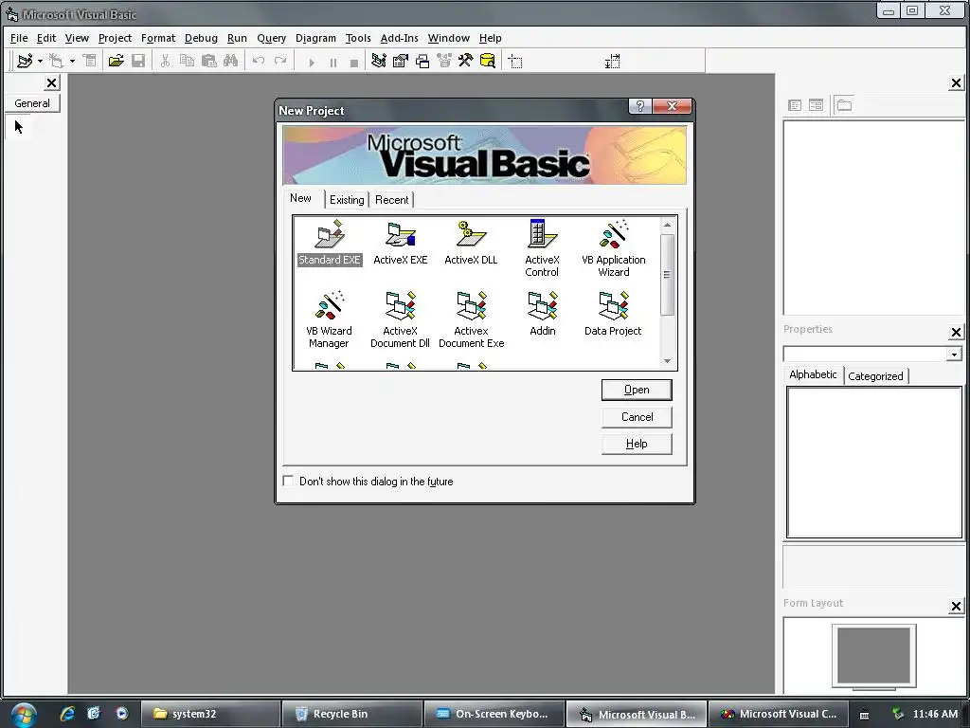The width and height of the screenshot is (970, 728).
Task: Click the project list scroll down arrow
Action: coord(667,361)
